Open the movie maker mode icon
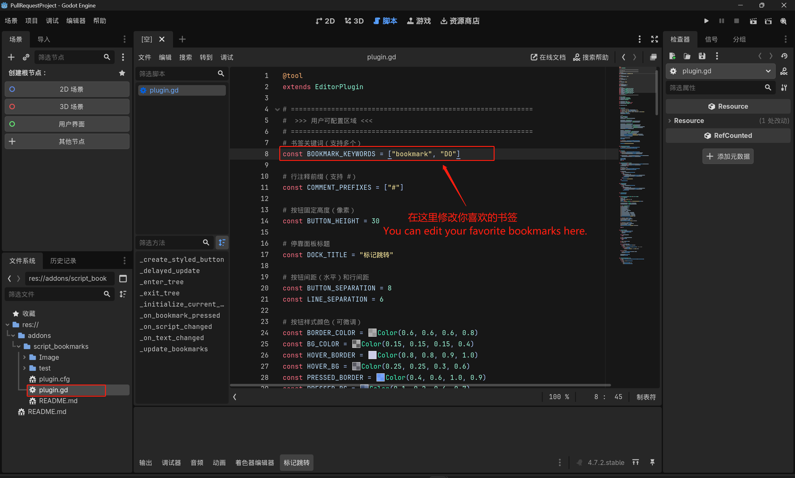Image resolution: width=795 pixels, height=478 pixels. pyautogui.click(x=784, y=21)
